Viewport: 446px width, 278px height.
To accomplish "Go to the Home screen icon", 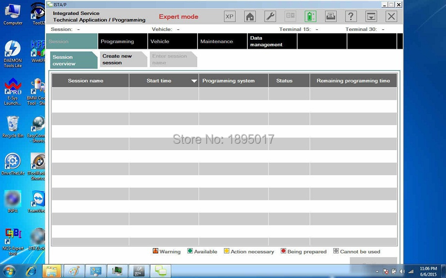I will 250,16.
